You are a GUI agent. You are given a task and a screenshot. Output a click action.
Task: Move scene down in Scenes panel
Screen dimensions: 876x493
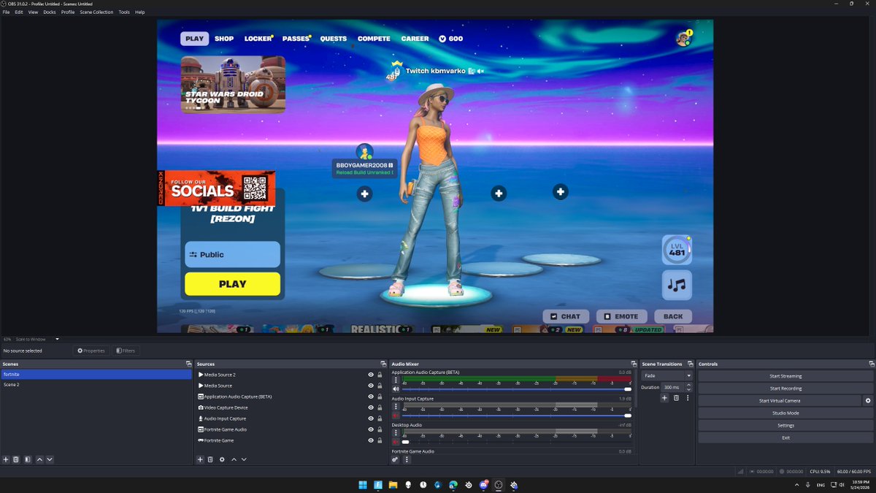[50, 459]
